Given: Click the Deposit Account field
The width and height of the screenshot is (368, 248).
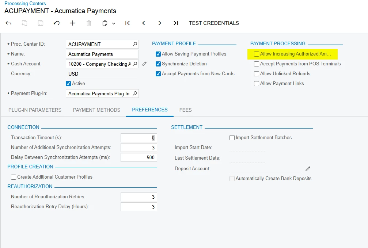Looking at the screenshot, I should point(266,169).
